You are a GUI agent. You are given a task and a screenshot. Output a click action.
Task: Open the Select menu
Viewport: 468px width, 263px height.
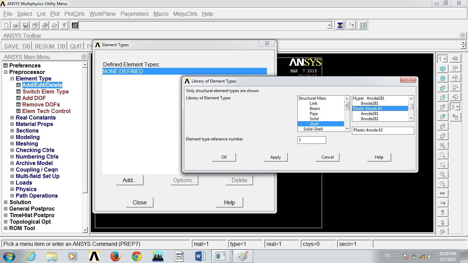(25, 14)
